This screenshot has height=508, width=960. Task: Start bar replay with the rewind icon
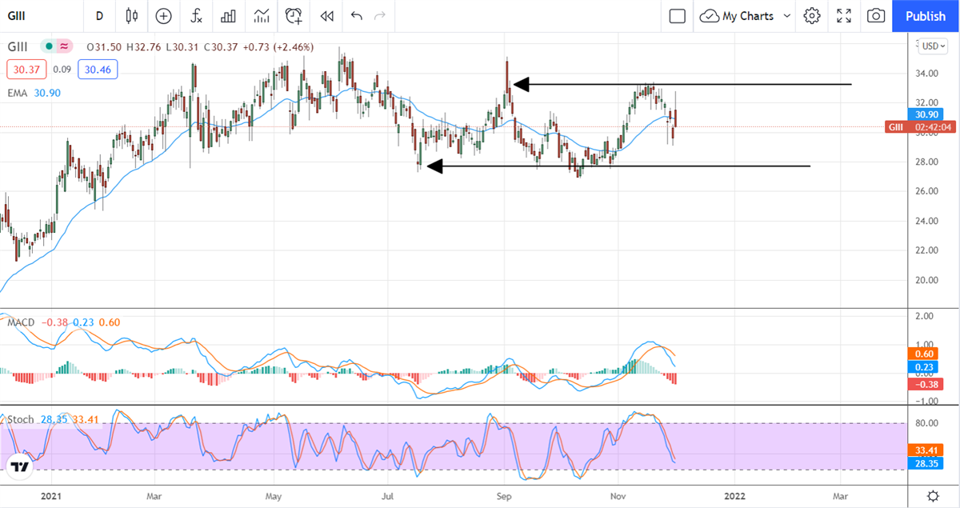pos(326,16)
